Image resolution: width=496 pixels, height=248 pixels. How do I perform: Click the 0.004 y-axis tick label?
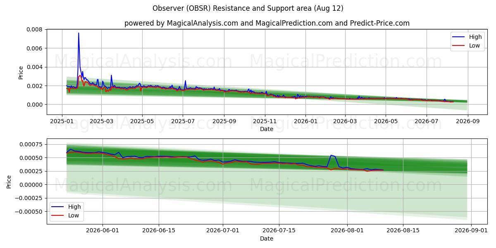click(35, 67)
